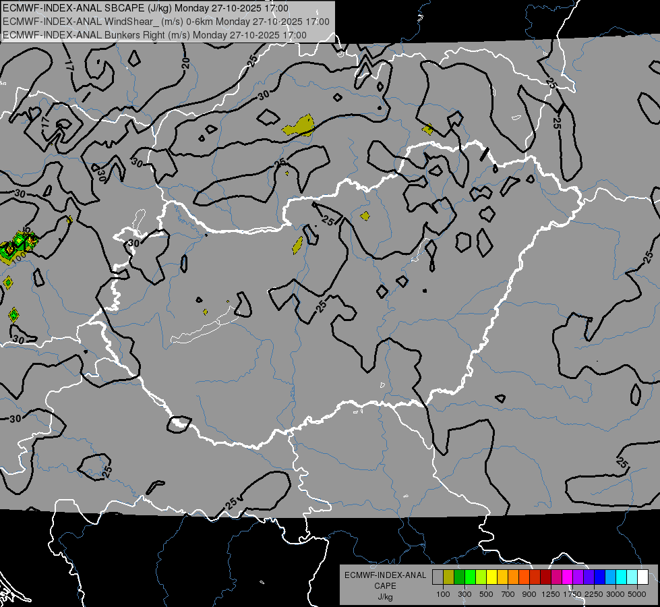Viewport: 660px width, 607px height.
Task: Click the legend value 900
Action: (x=529, y=594)
